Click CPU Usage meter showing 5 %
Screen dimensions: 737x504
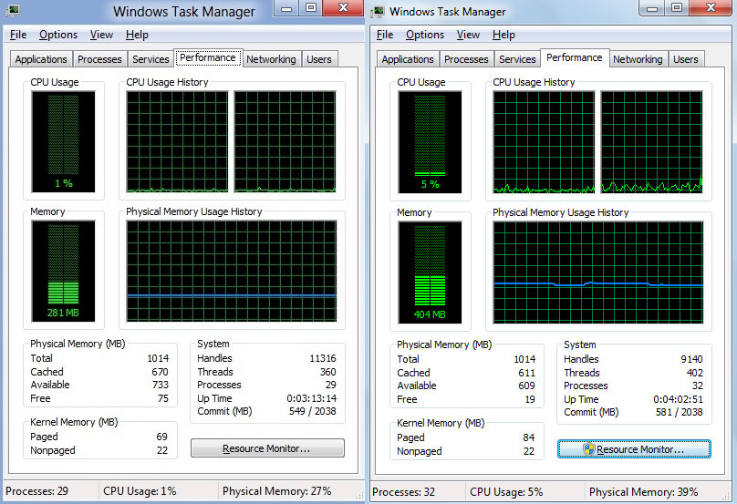point(431,142)
